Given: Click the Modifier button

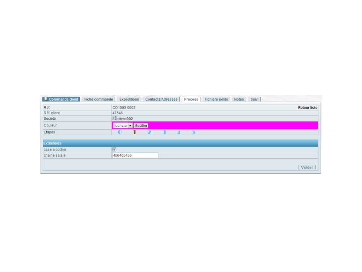Looking at the screenshot, I should tap(141, 125).
